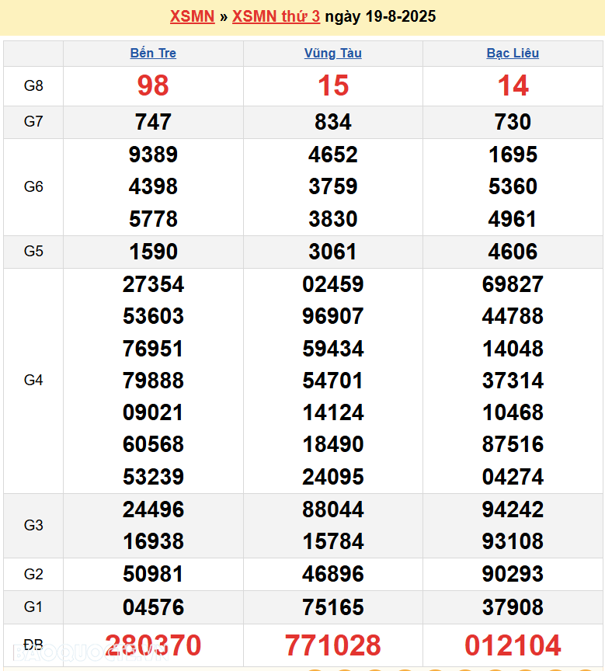
Task: Click the G3 number 94242
Action: 513,509
